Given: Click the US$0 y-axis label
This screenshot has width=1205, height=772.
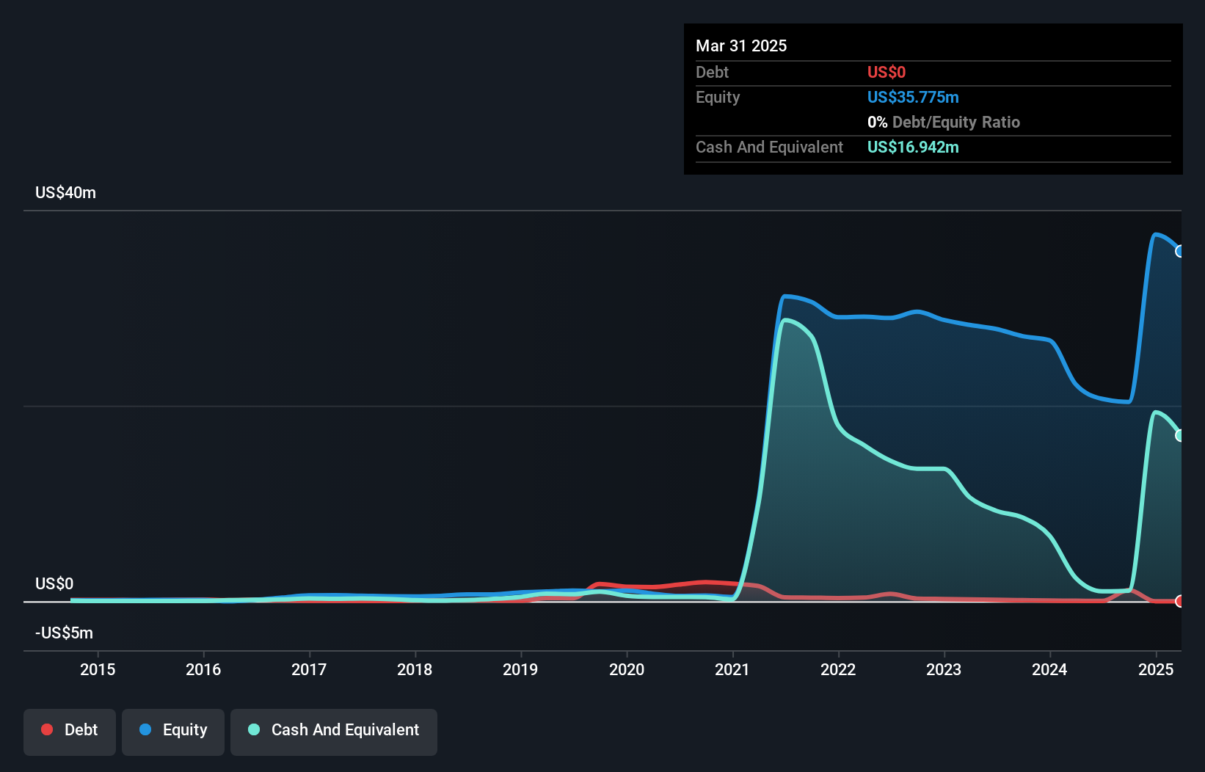Looking at the screenshot, I should (x=54, y=583).
